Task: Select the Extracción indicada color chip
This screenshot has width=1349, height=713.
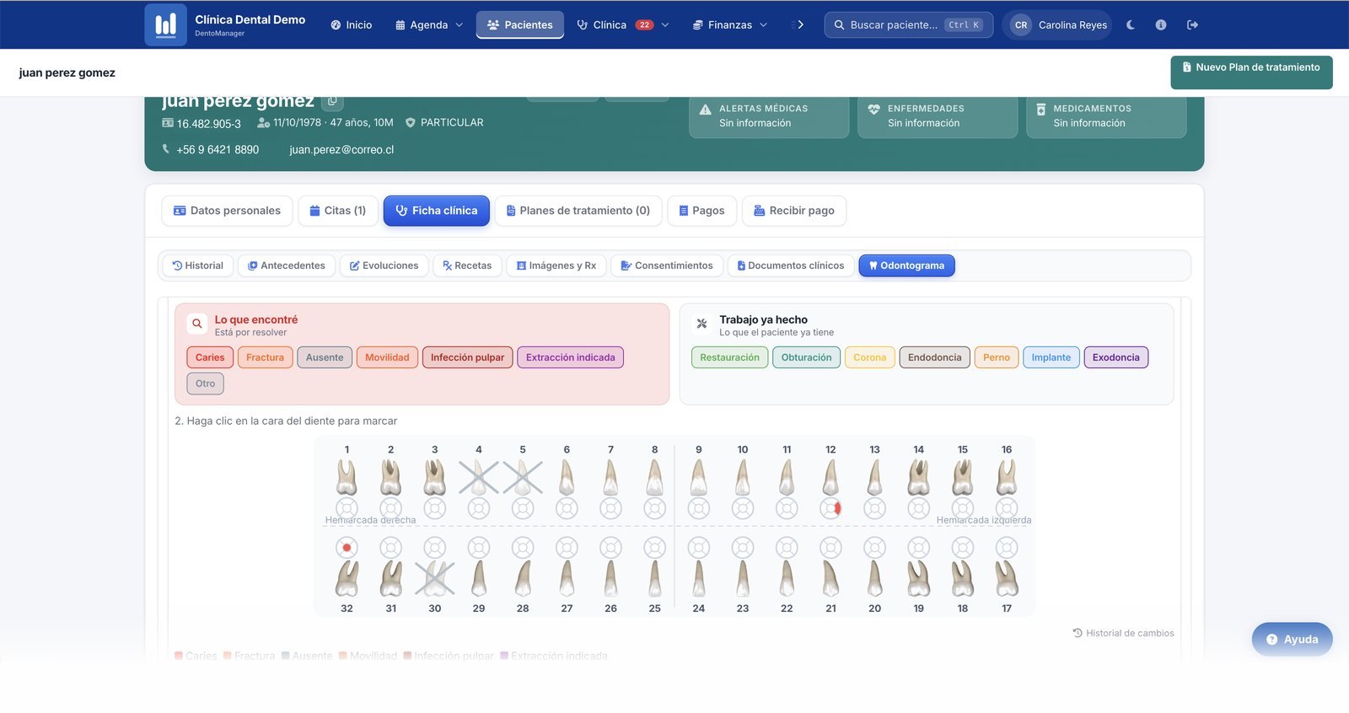Action: click(x=570, y=357)
